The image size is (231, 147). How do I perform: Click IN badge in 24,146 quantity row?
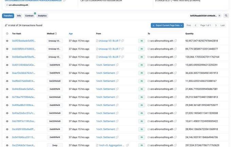point(142,137)
